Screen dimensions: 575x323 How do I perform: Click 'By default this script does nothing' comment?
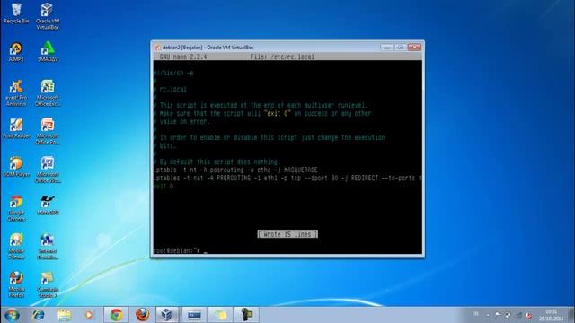pyautogui.click(x=217, y=161)
